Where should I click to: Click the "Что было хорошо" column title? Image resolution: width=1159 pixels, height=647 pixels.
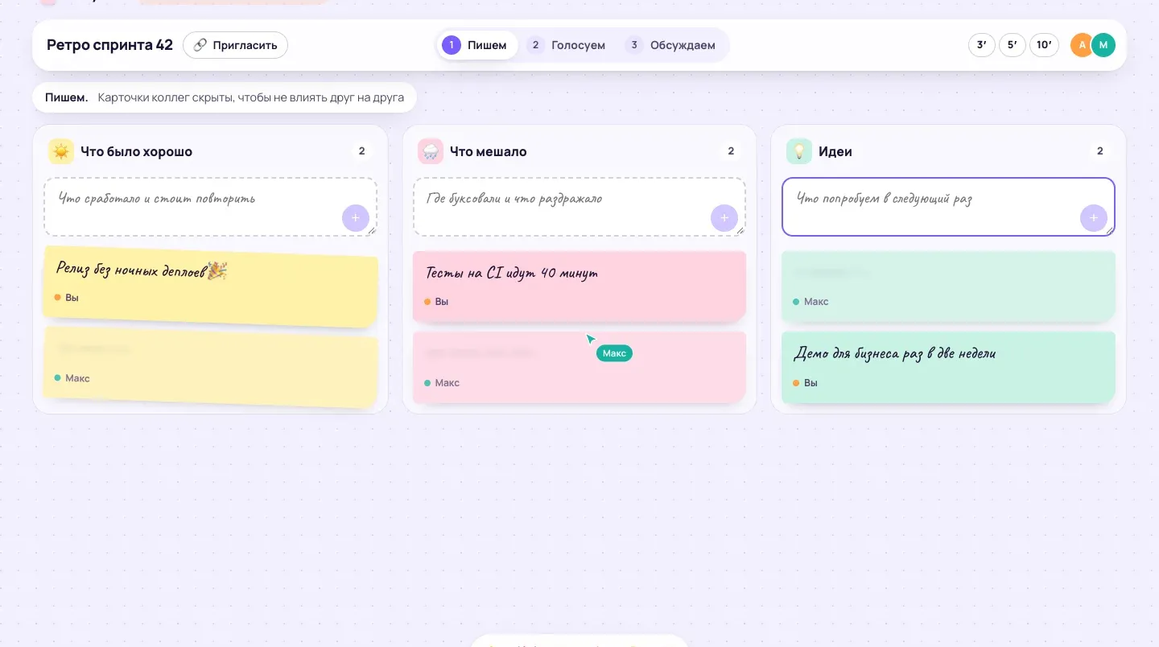pyautogui.click(x=136, y=151)
